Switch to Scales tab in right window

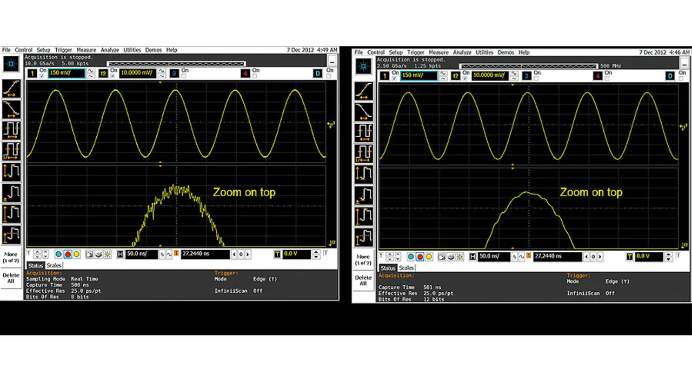(x=406, y=268)
